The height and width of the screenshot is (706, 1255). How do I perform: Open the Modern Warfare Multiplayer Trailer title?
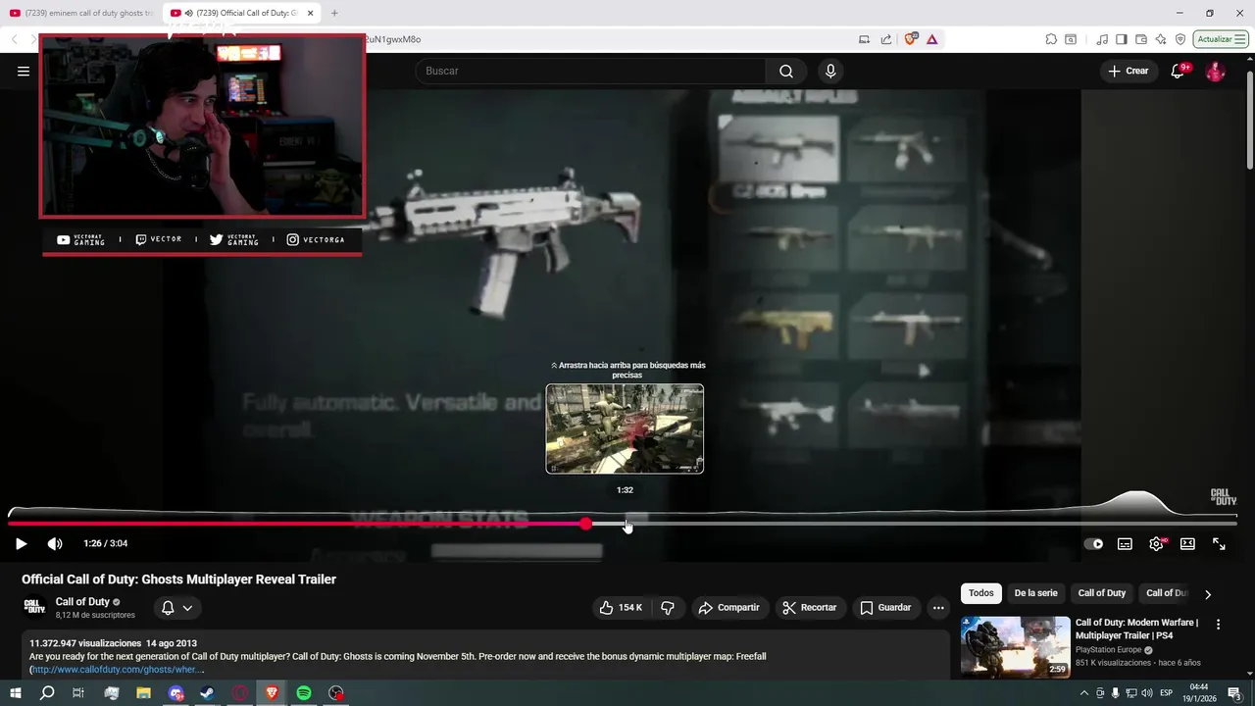pyautogui.click(x=1137, y=629)
